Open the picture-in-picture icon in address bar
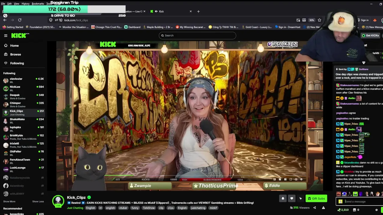383x215 pixels. tap(298, 20)
